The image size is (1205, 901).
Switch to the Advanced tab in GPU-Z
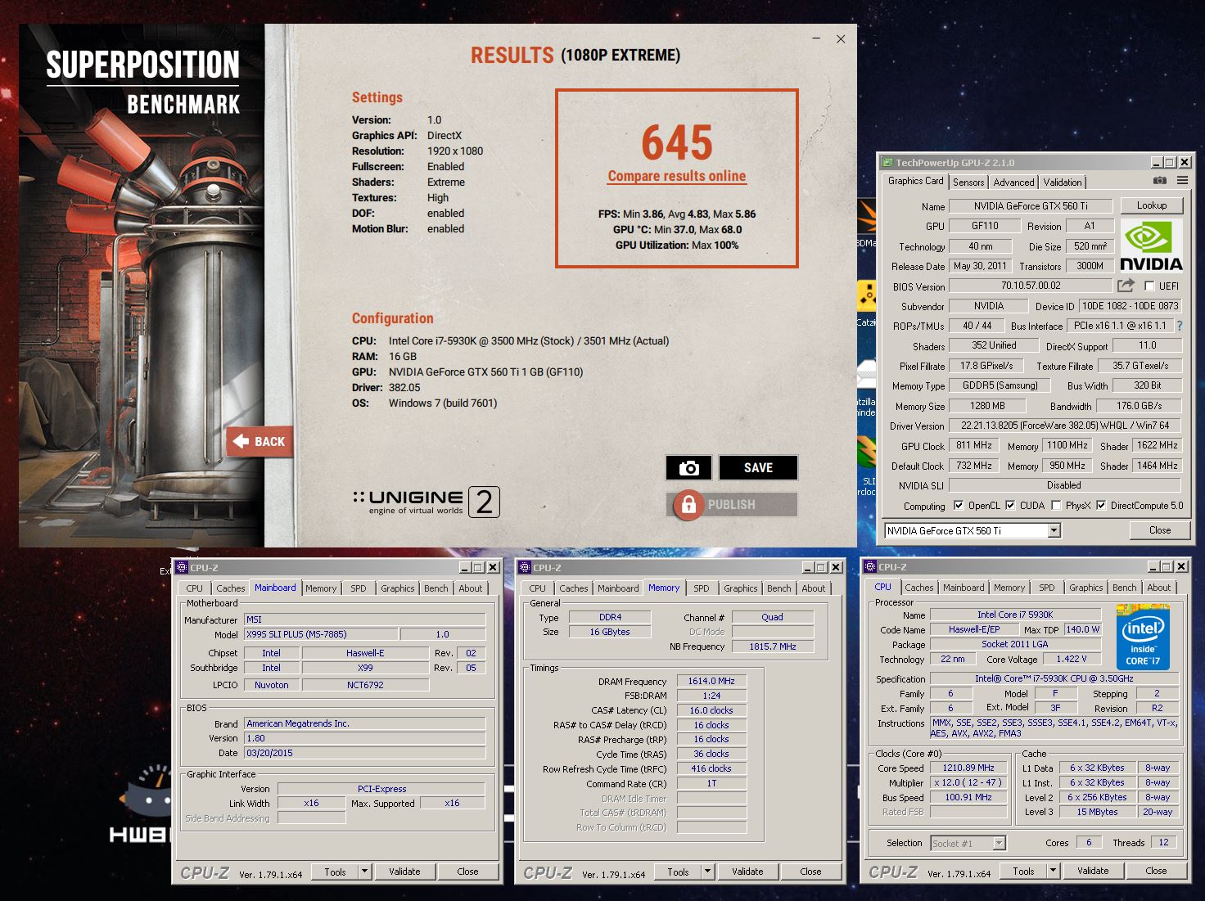pyautogui.click(x=1013, y=182)
